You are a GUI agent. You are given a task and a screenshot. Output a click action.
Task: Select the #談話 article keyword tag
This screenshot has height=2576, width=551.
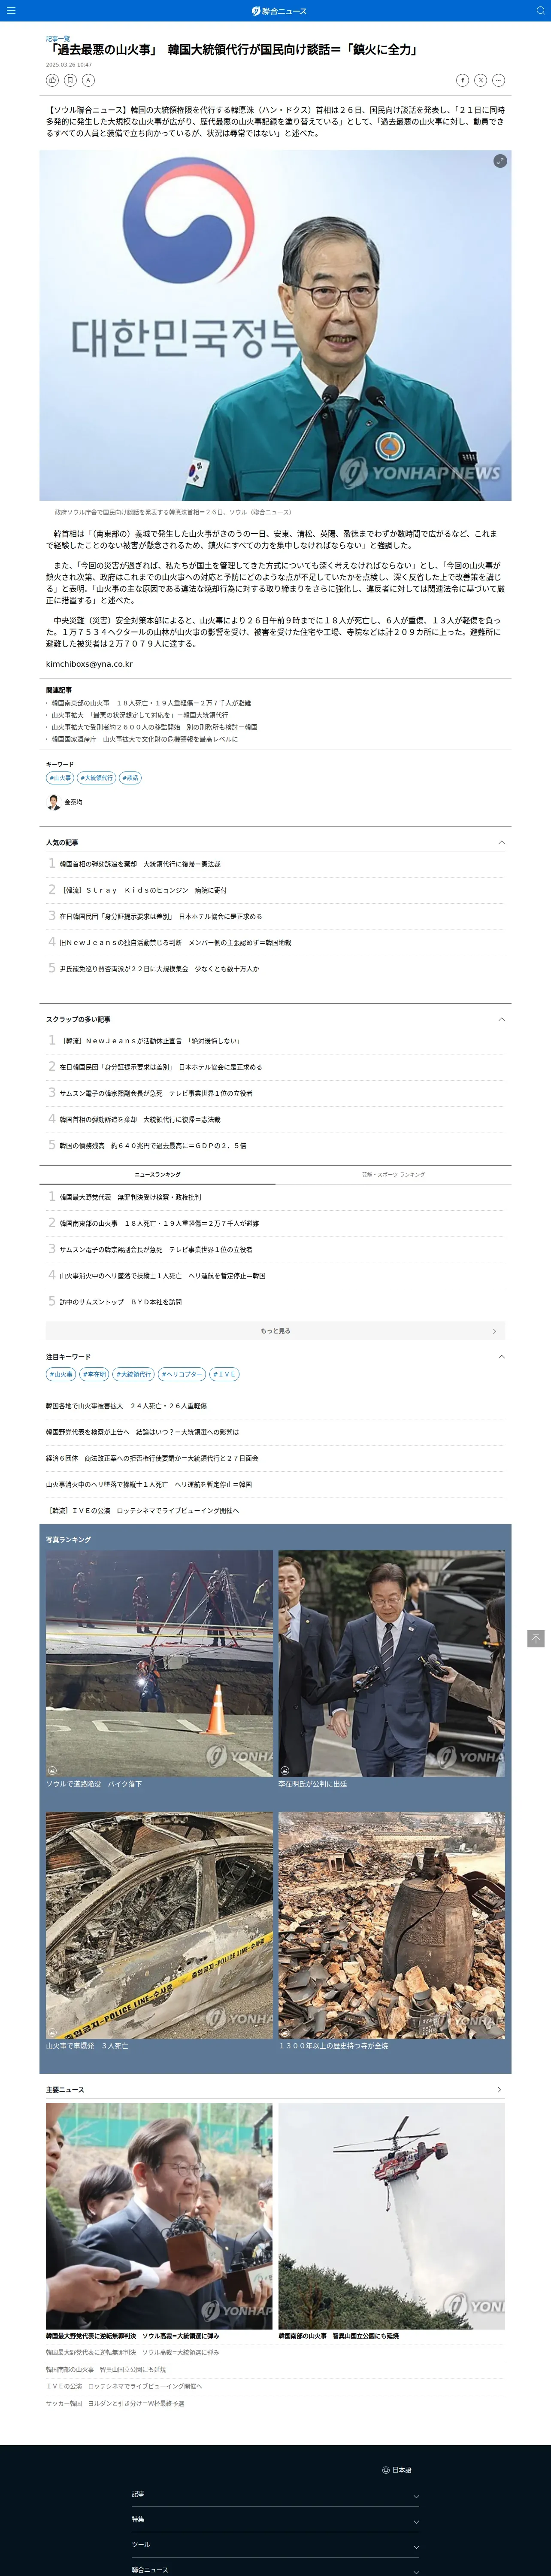[x=130, y=777]
